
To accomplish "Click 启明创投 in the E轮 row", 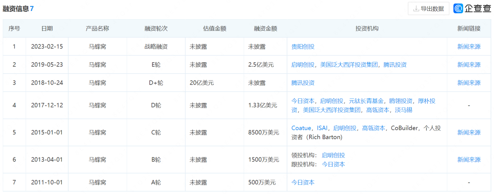I will (x=303, y=65).
